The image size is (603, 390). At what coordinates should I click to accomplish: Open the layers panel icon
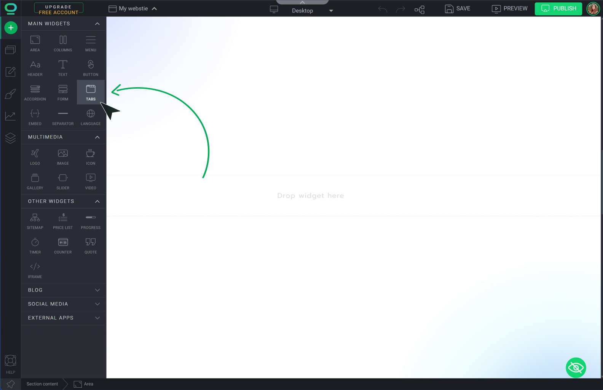(11, 138)
